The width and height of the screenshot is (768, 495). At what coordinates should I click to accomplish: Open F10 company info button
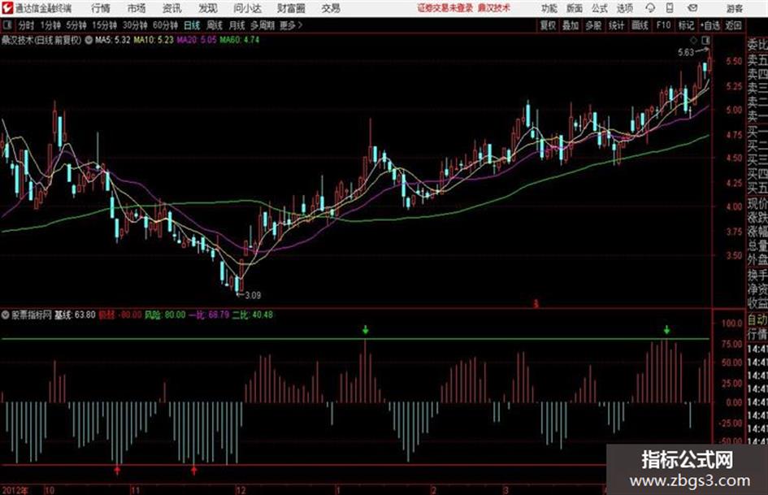click(664, 25)
